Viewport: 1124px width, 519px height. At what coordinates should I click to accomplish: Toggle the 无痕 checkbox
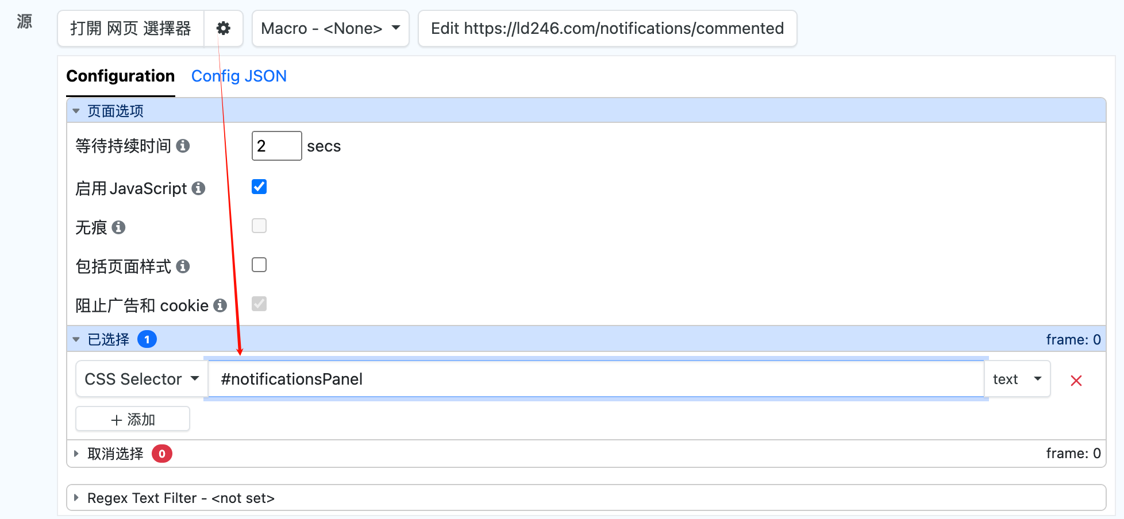coord(259,226)
